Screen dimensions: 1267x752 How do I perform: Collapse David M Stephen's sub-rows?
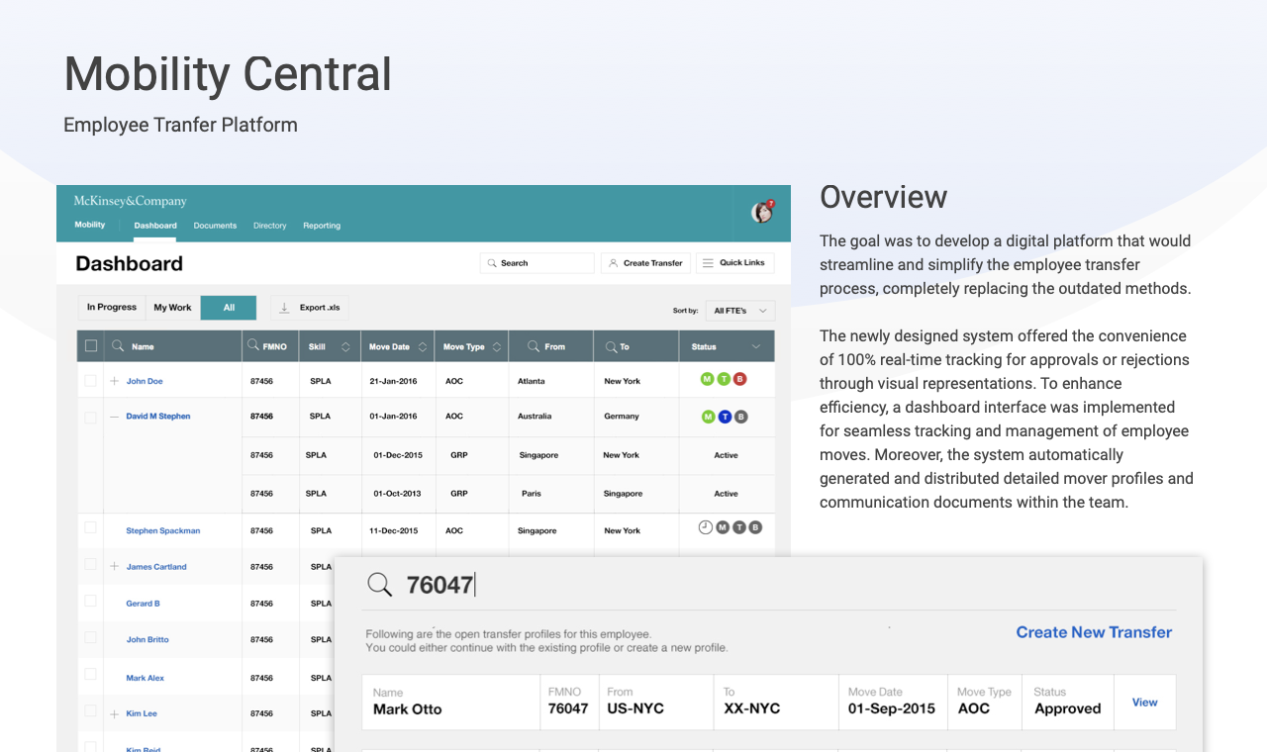click(x=113, y=416)
